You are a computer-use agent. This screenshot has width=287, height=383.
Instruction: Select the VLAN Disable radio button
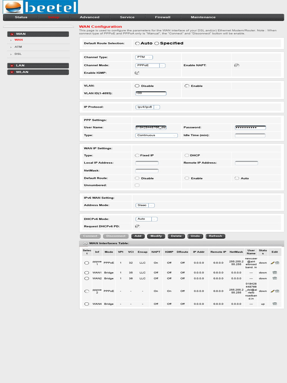137,86
